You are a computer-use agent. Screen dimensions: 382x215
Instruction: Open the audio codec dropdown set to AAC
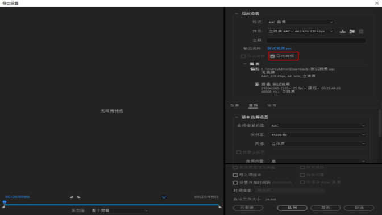(318, 126)
